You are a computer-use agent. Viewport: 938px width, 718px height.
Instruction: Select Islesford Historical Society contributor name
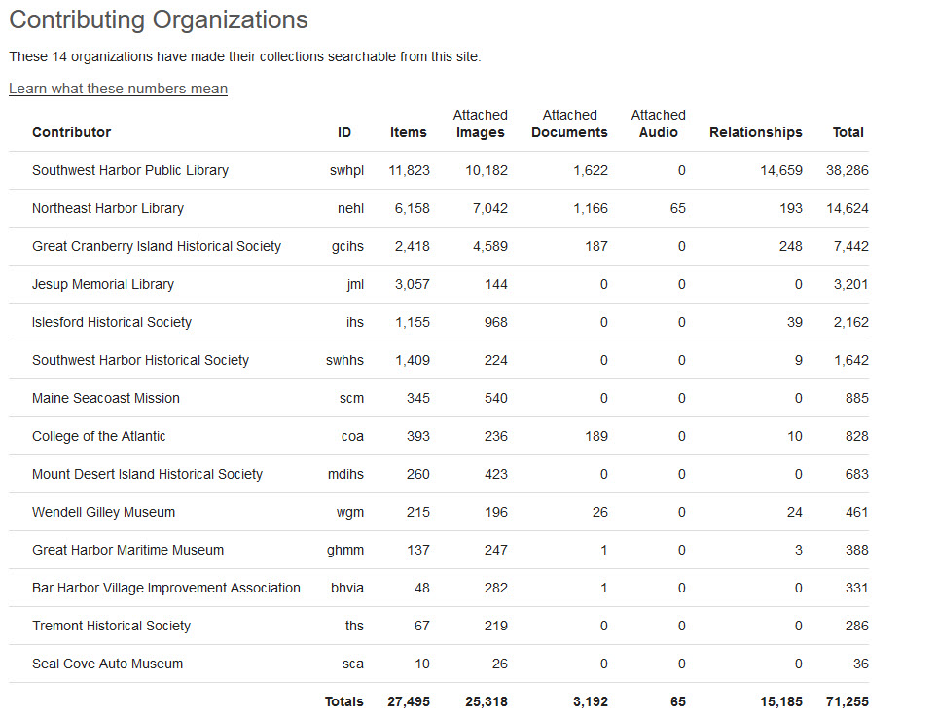coord(112,322)
